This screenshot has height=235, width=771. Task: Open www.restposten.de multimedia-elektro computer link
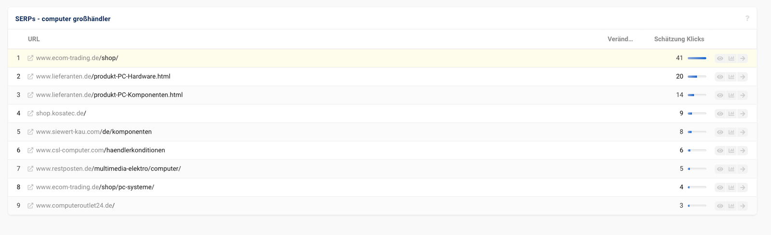(108, 169)
